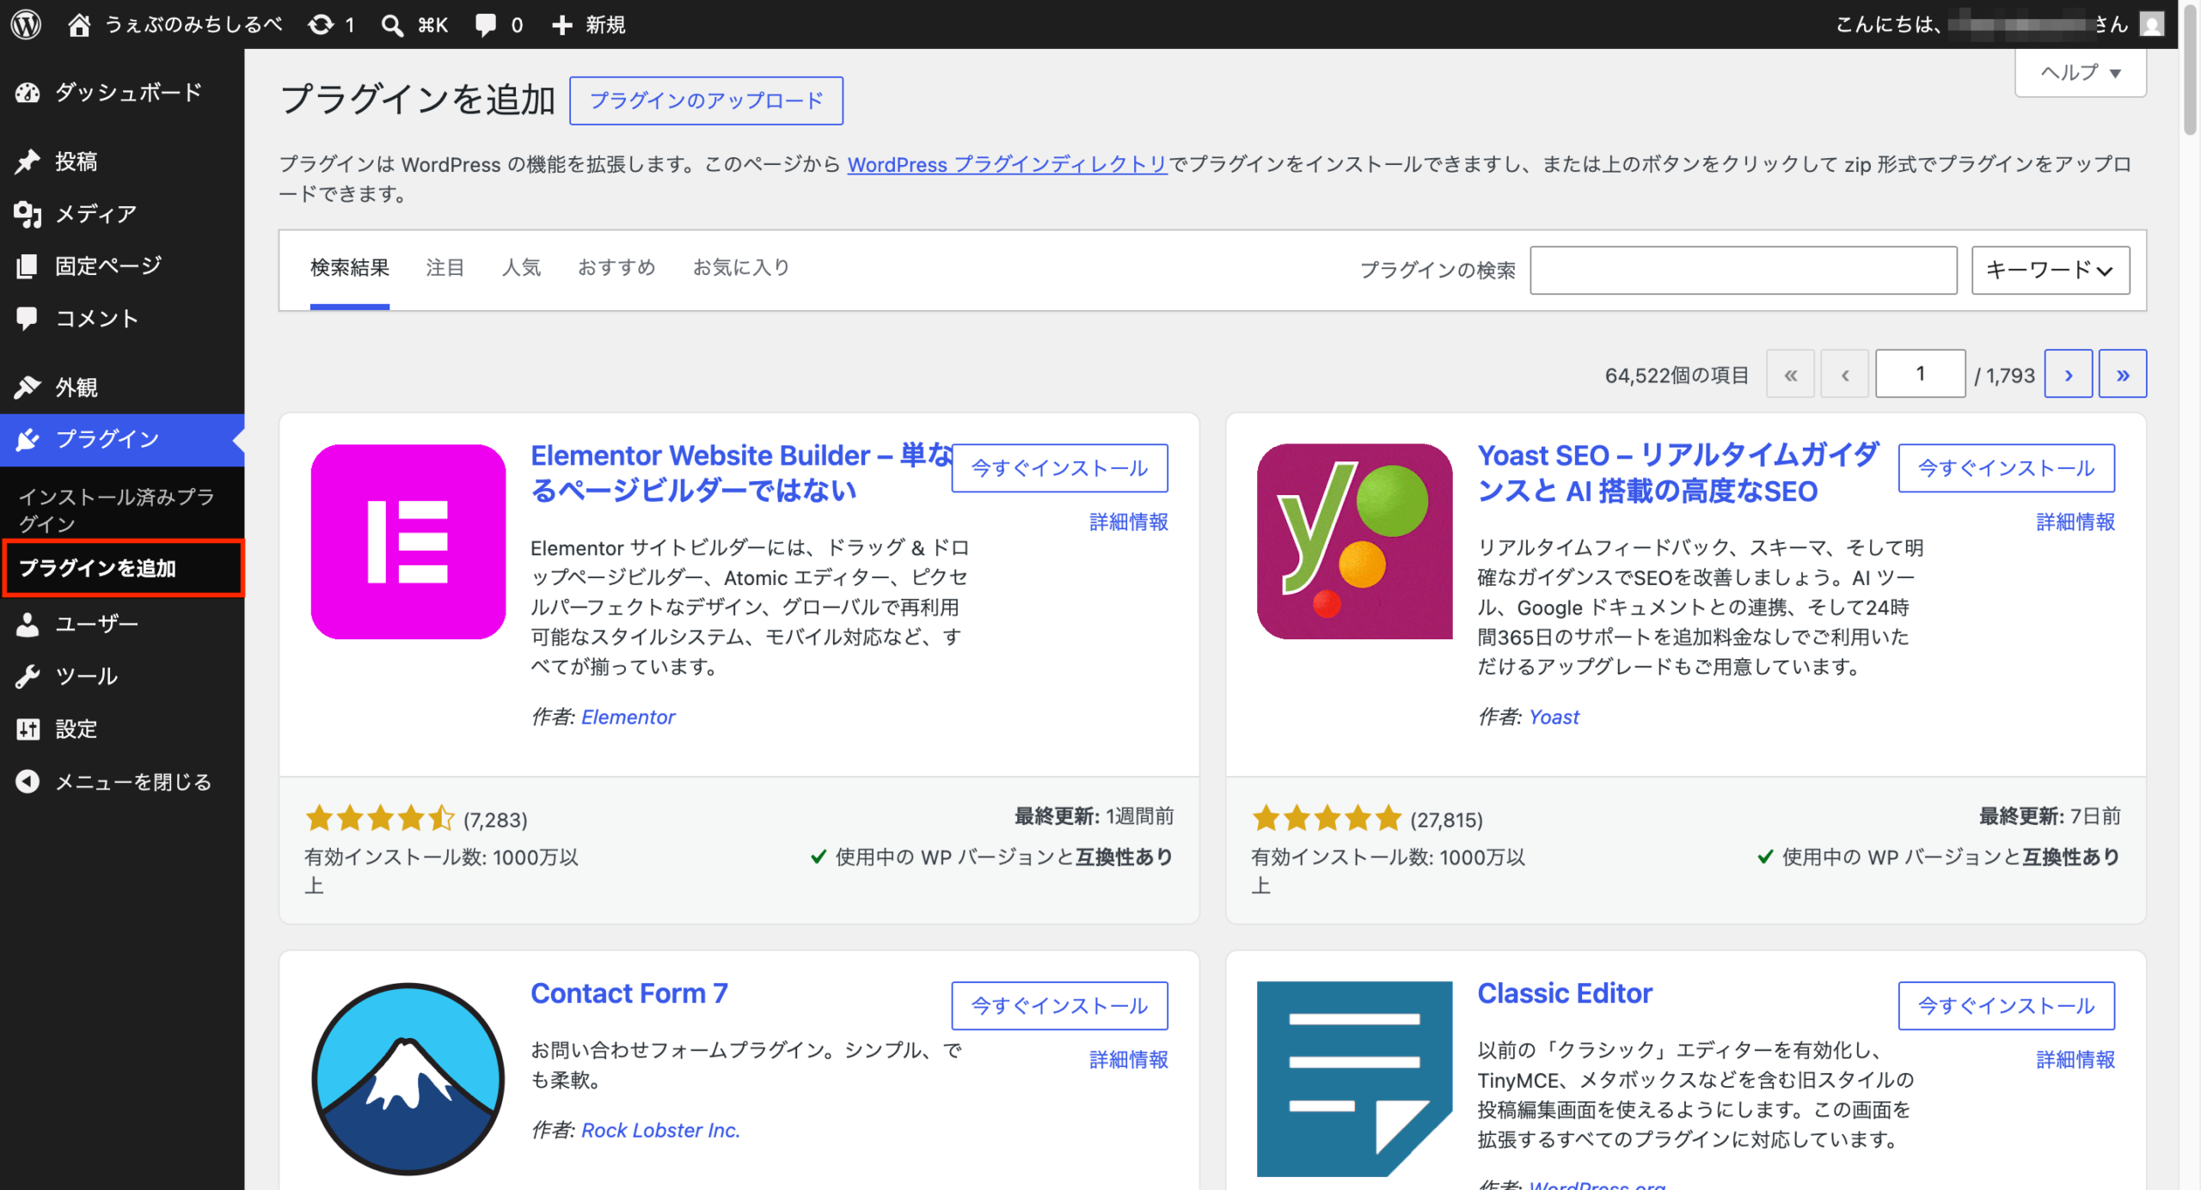
Task: Jump to the last results page
Action: (x=2123, y=374)
